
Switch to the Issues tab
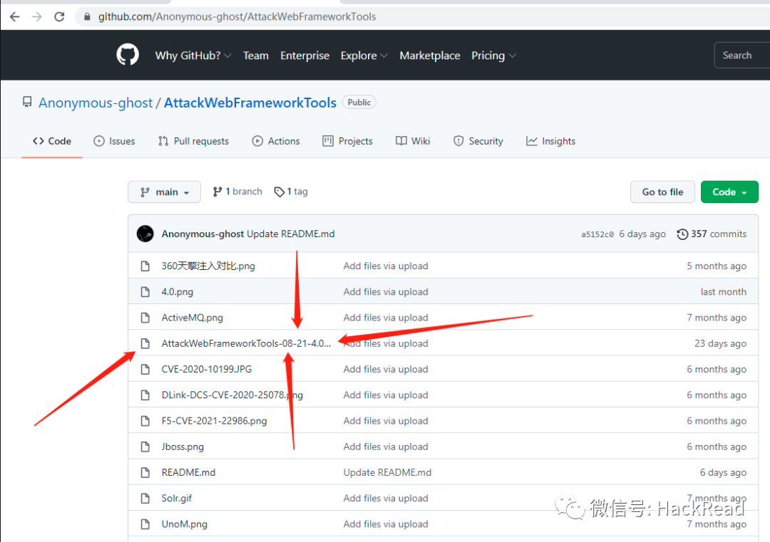(x=114, y=141)
